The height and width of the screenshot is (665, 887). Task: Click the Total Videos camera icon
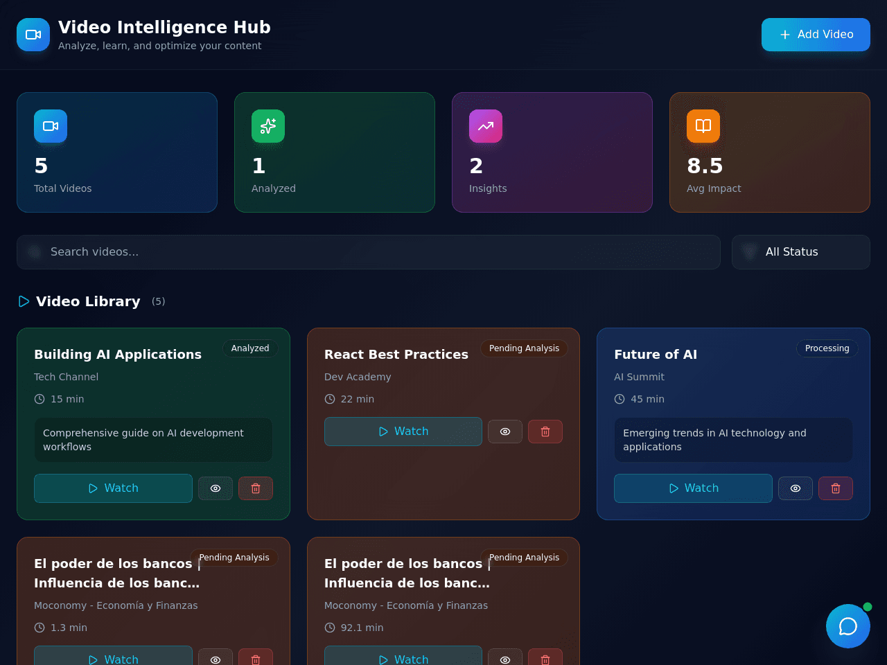click(x=51, y=126)
